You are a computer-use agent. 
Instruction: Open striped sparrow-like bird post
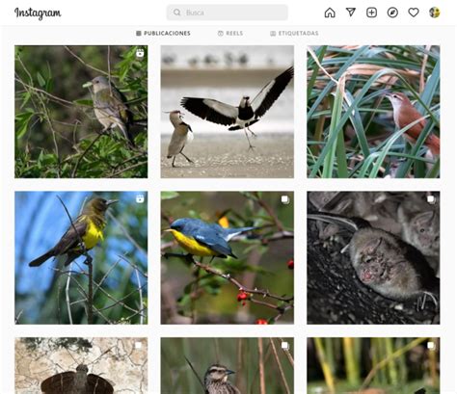coord(228,366)
